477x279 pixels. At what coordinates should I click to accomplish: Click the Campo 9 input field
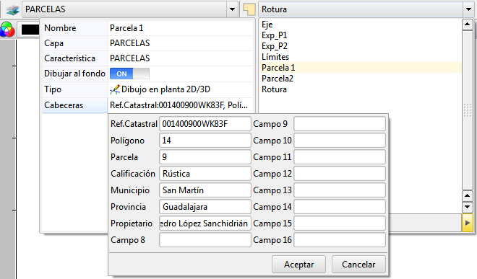[340, 124]
